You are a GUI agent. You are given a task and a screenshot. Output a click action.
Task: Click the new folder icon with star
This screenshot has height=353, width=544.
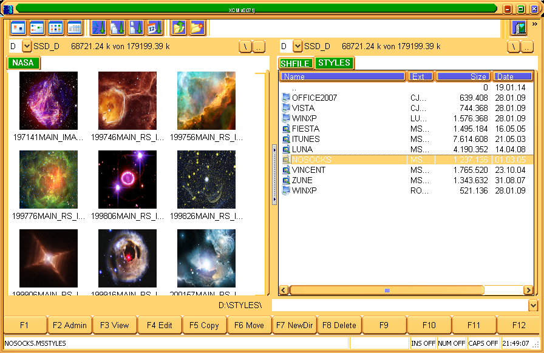[197, 28]
